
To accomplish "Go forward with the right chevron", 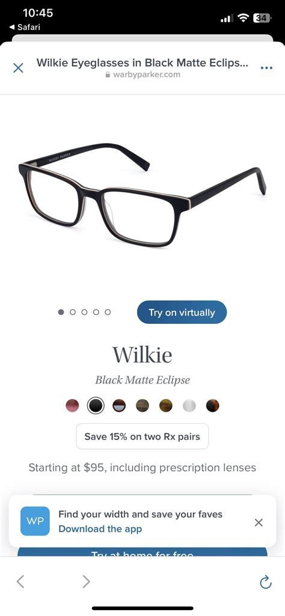I will 86,581.
